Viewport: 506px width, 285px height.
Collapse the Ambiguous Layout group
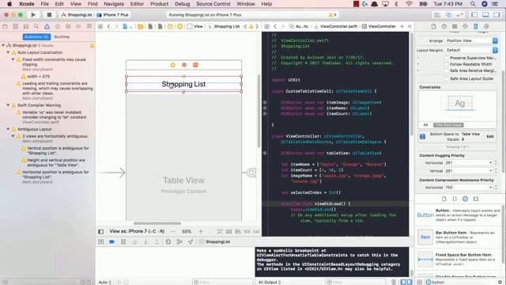click(8, 129)
